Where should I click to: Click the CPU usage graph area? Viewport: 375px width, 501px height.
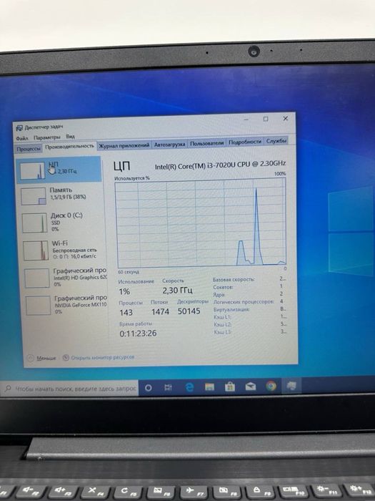(201, 223)
